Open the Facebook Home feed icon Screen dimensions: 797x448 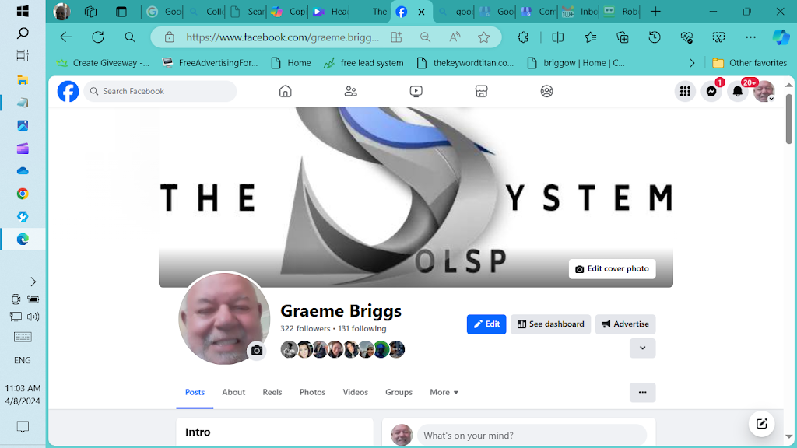pyautogui.click(x=285, y=92)
